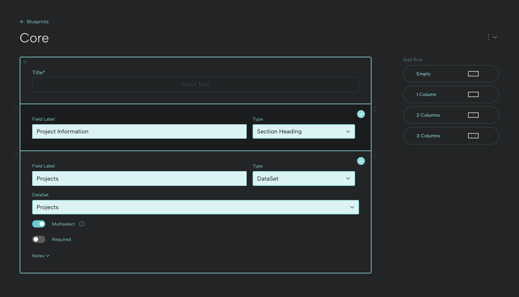This screenshot has width=519, height=297.
Task: Open the Section Heading type dropdown
Action: point(304,131)
